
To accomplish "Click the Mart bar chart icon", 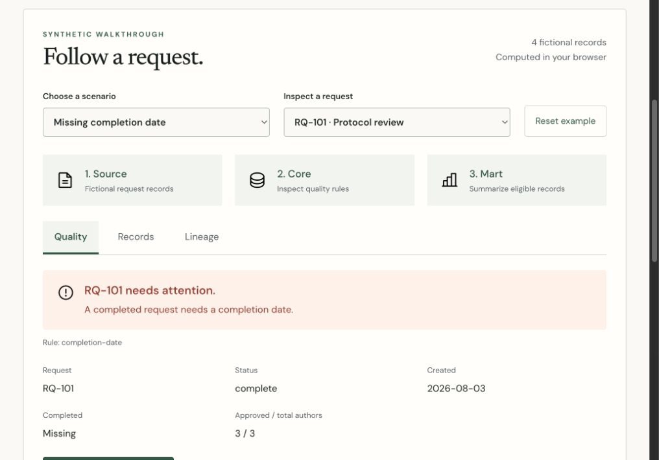I will (449, 180).
